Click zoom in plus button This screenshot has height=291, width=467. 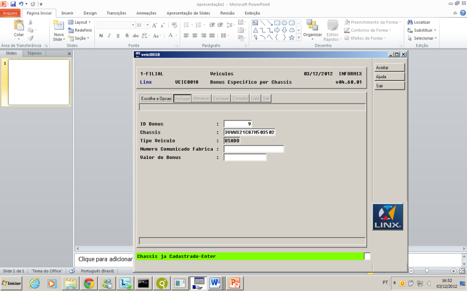(x=454, y=271)
